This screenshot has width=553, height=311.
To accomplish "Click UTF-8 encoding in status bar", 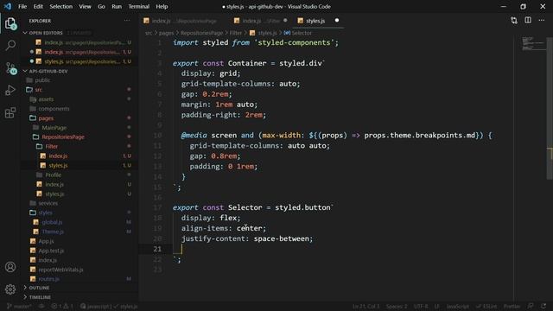I will (x=421, y=307).
